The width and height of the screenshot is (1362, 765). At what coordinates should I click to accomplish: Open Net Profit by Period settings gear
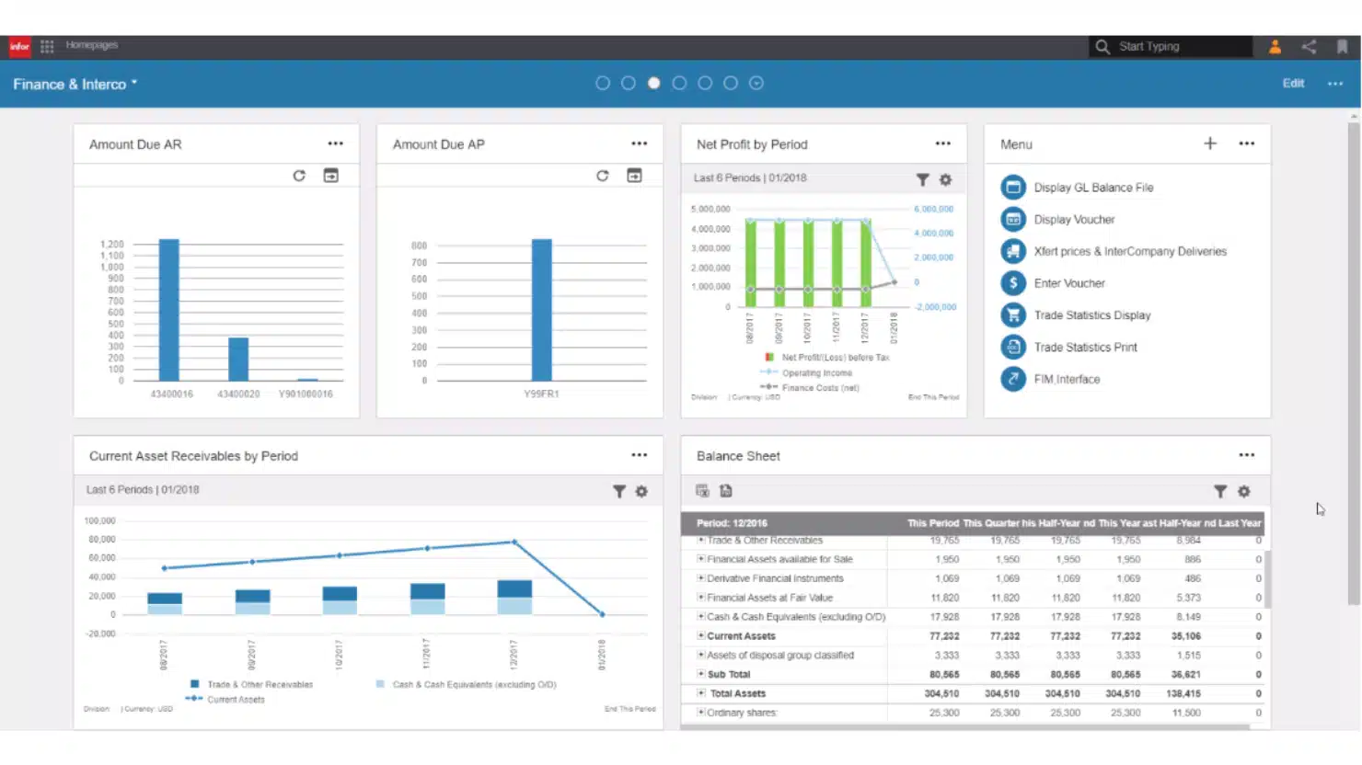(945, 179)
